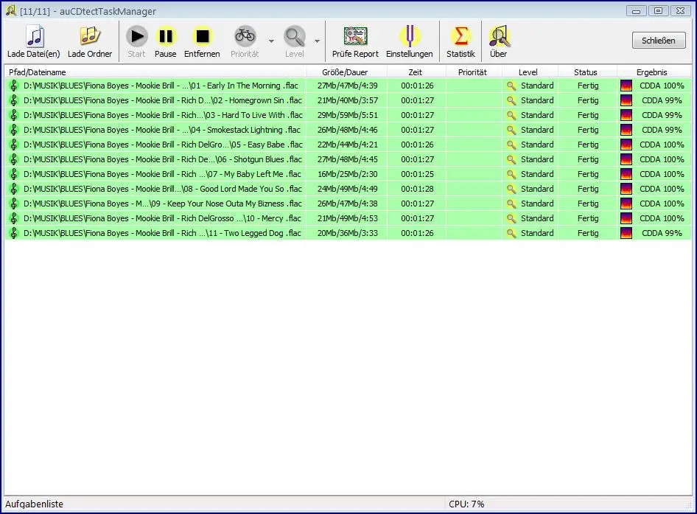Select file 08 - Good Lord Made You So .flac
The image size is (697, 514).
[163, 189]
